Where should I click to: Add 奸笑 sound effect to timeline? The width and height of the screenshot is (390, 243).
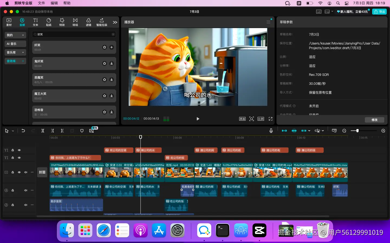pyautogui.click(x=112, y=47)
